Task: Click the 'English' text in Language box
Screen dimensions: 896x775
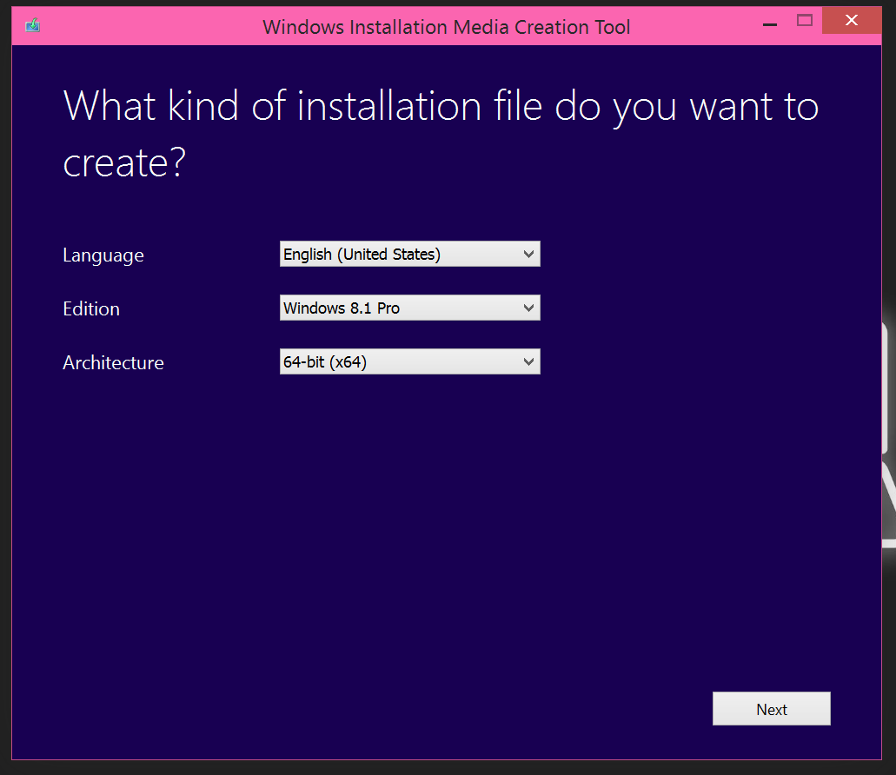Action: click(x=308, y=255)
